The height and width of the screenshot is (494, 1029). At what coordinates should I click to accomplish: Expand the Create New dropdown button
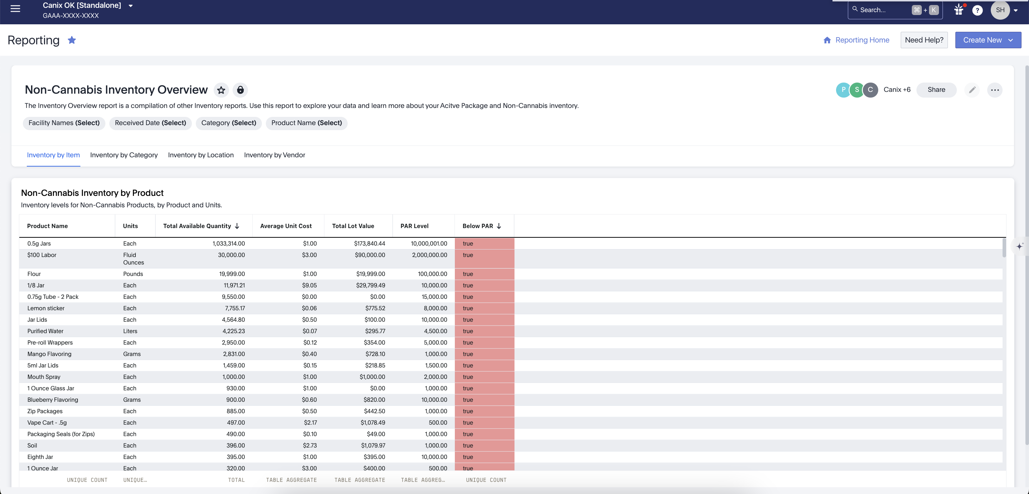click(988, 40)
